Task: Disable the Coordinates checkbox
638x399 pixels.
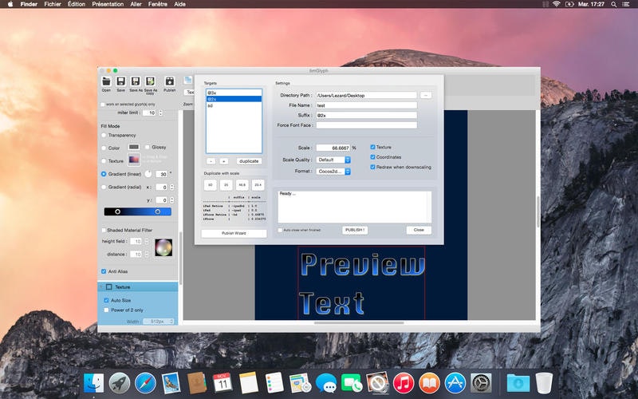Action: pos(373,156)
